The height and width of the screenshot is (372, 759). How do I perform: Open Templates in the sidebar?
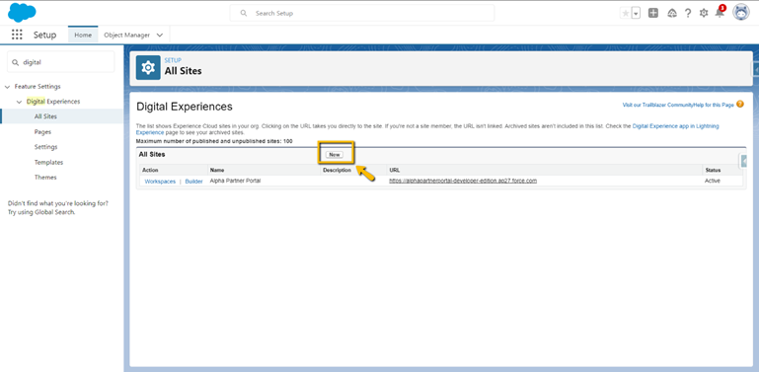click(x=48, y=162)
